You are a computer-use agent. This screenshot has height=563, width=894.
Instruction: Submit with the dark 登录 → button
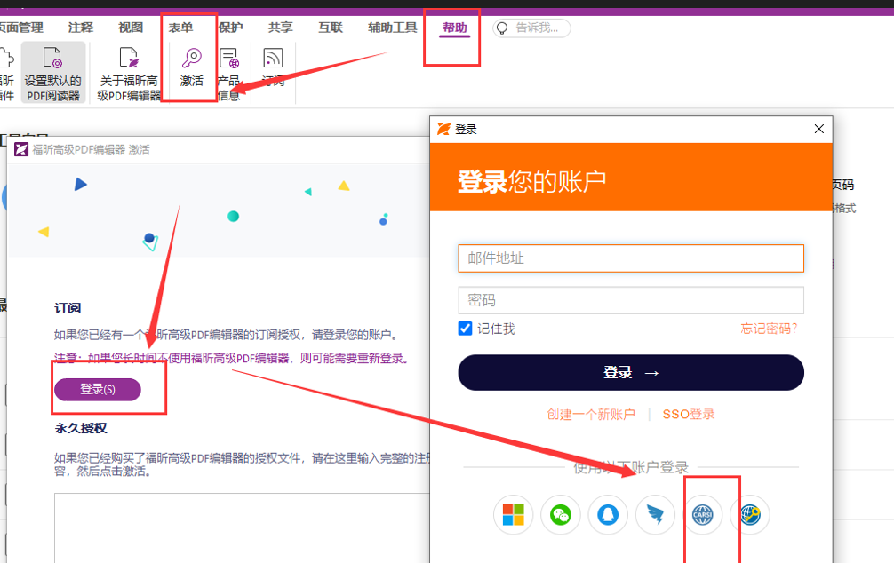(631, 373)
